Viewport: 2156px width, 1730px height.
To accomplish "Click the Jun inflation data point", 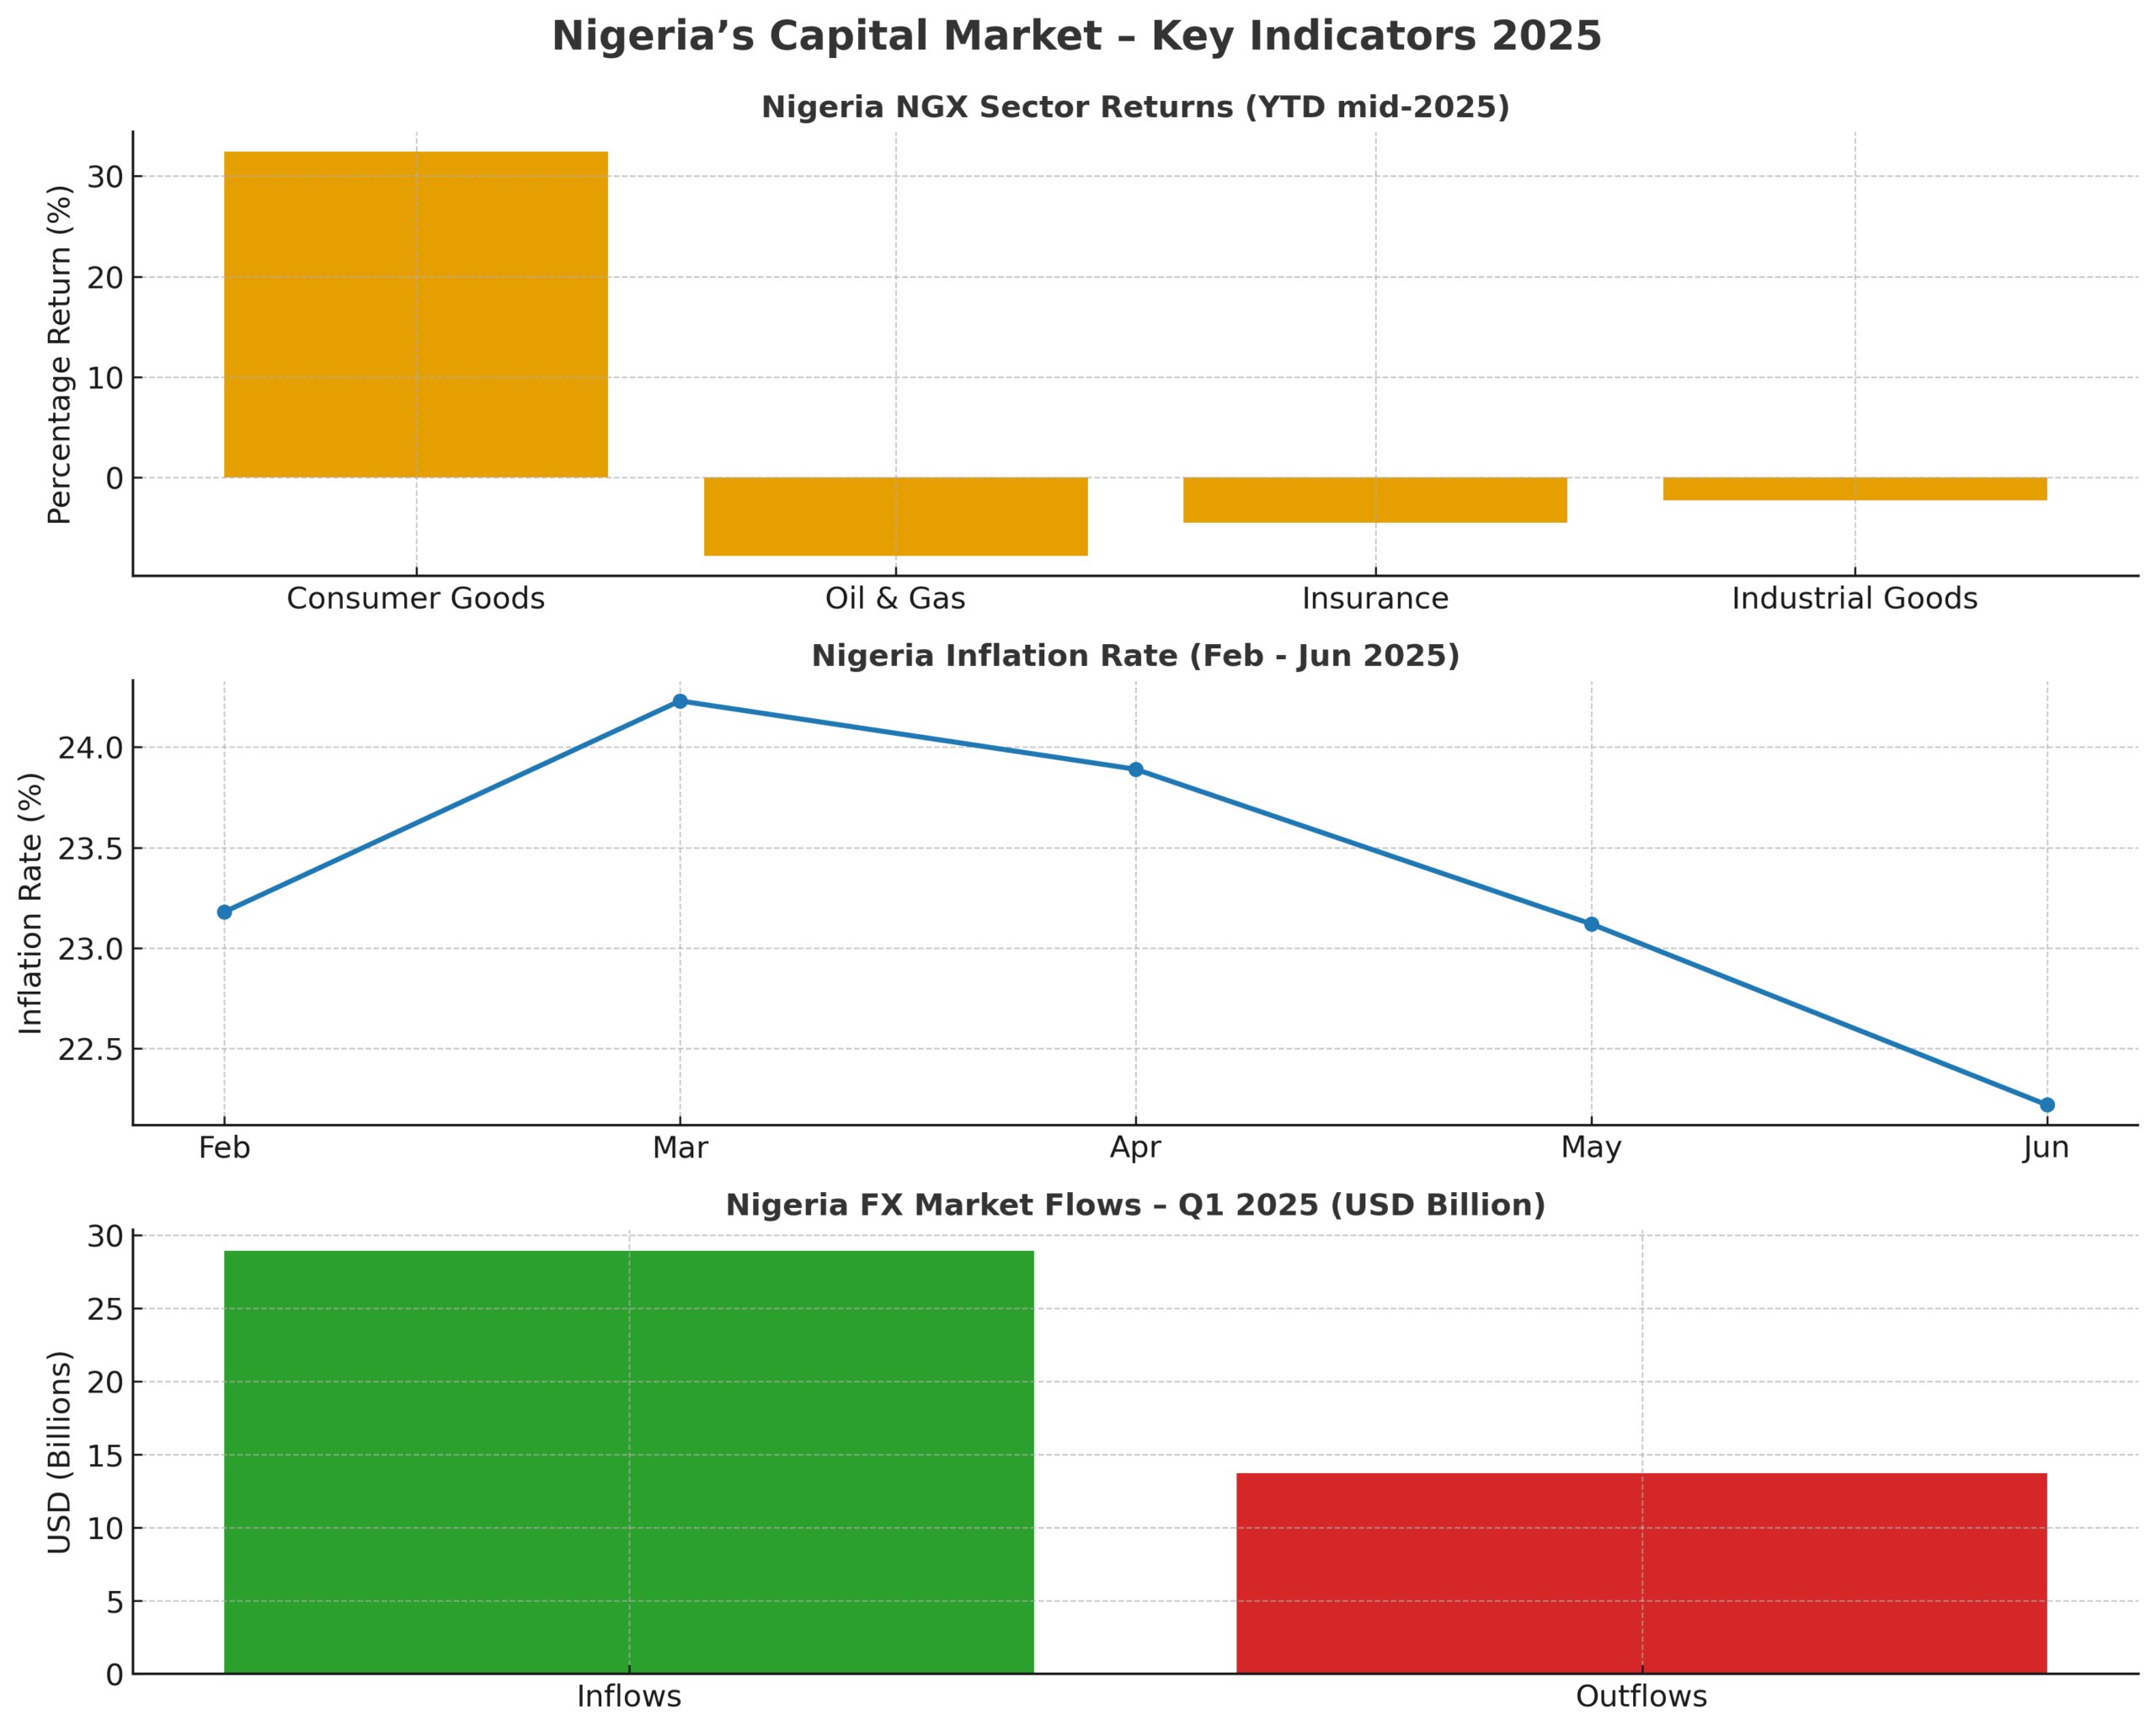I will [2047, 1105].
